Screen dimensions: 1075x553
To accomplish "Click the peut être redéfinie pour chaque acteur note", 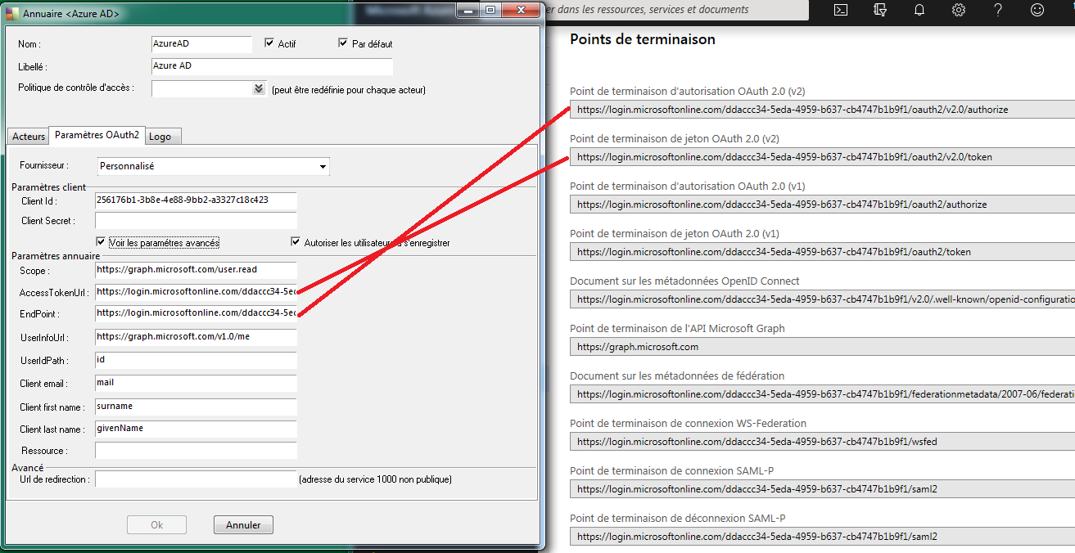I will [349, 90].
